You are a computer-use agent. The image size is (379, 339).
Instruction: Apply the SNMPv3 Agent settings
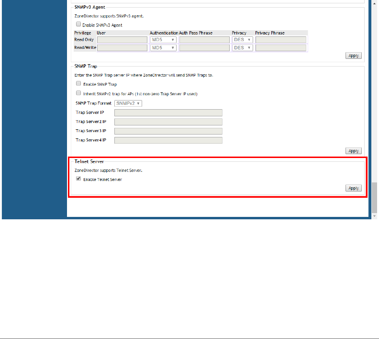353,56
